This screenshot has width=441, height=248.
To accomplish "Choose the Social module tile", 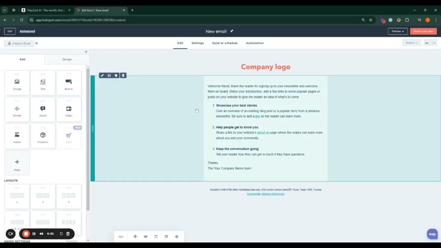I will (x=43, y=109).
